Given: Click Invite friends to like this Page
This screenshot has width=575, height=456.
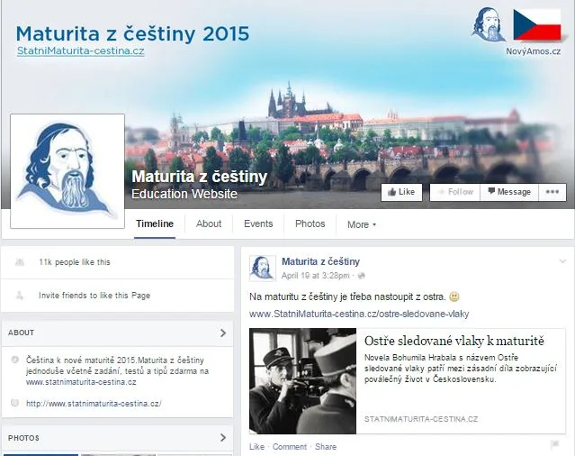Looking at the screenshot, I should (94, 296).
